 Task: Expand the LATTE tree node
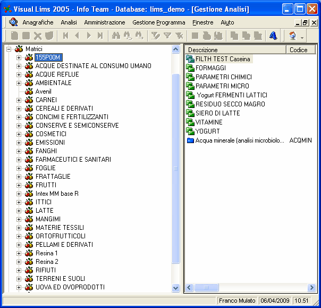19,211
